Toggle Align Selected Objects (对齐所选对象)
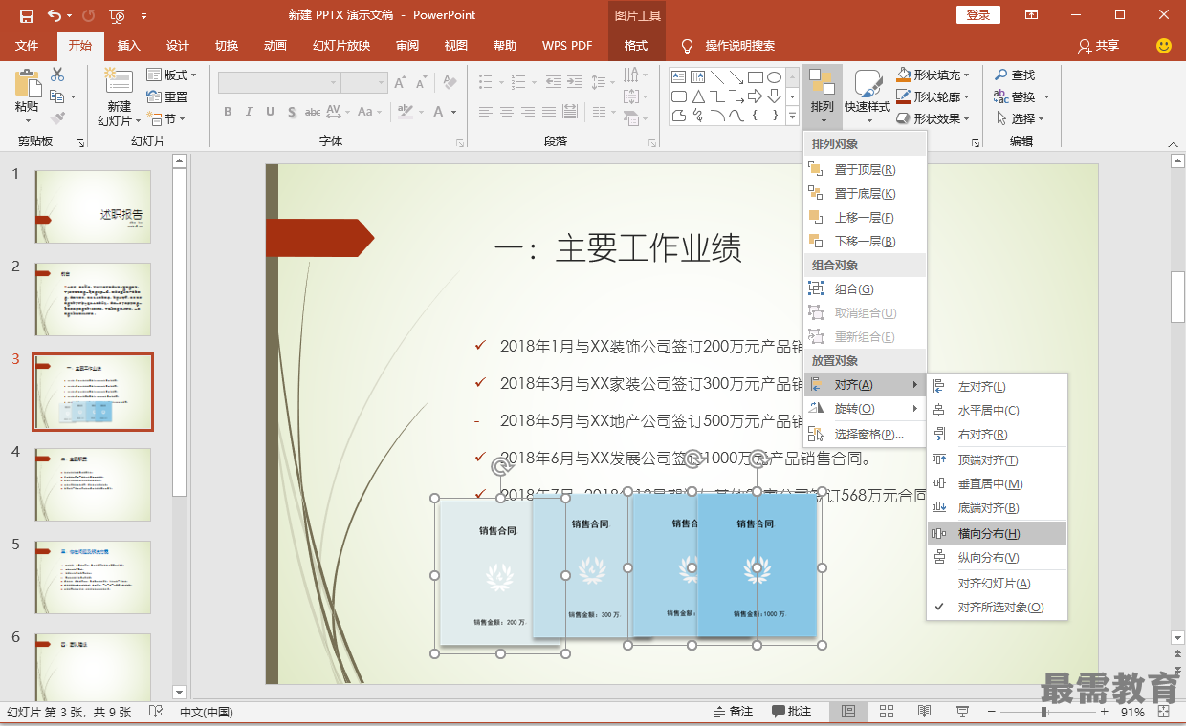Image resolution: width=1186 pixels, height=726 pixels. point(997,608)
